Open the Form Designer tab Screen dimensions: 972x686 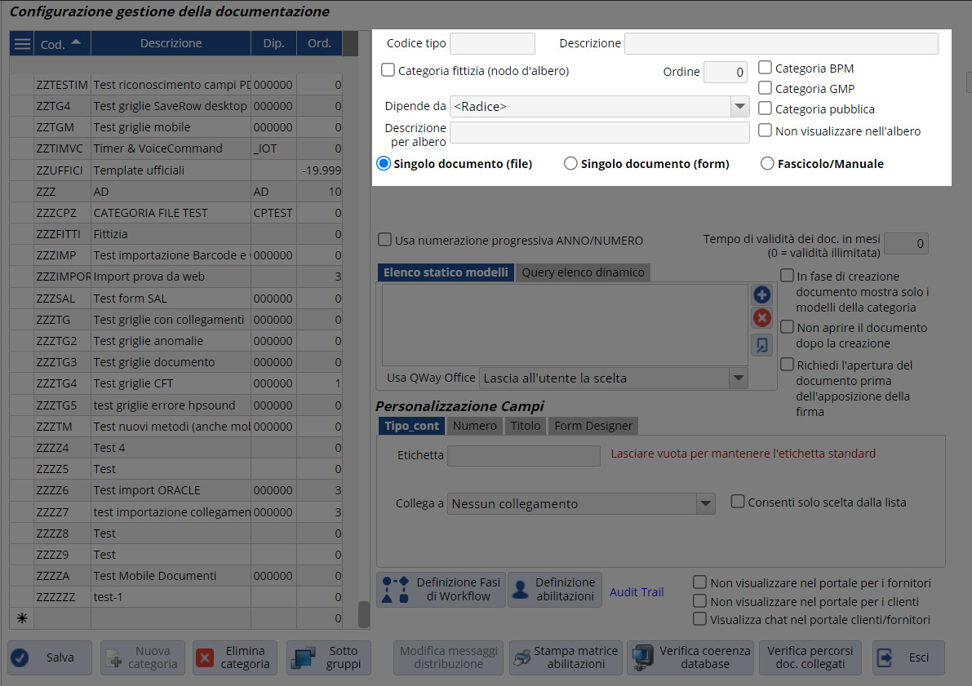(593, 426)
